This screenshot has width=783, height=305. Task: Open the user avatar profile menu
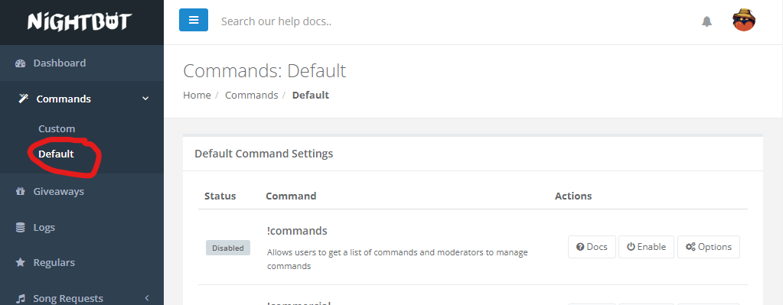(x=743, y=21)
